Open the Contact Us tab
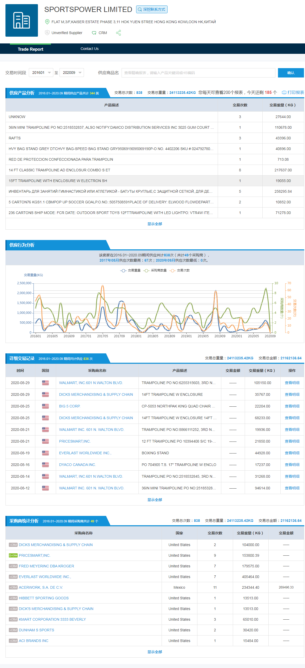Viewport: 305px width, 668px height. point(90,49)
